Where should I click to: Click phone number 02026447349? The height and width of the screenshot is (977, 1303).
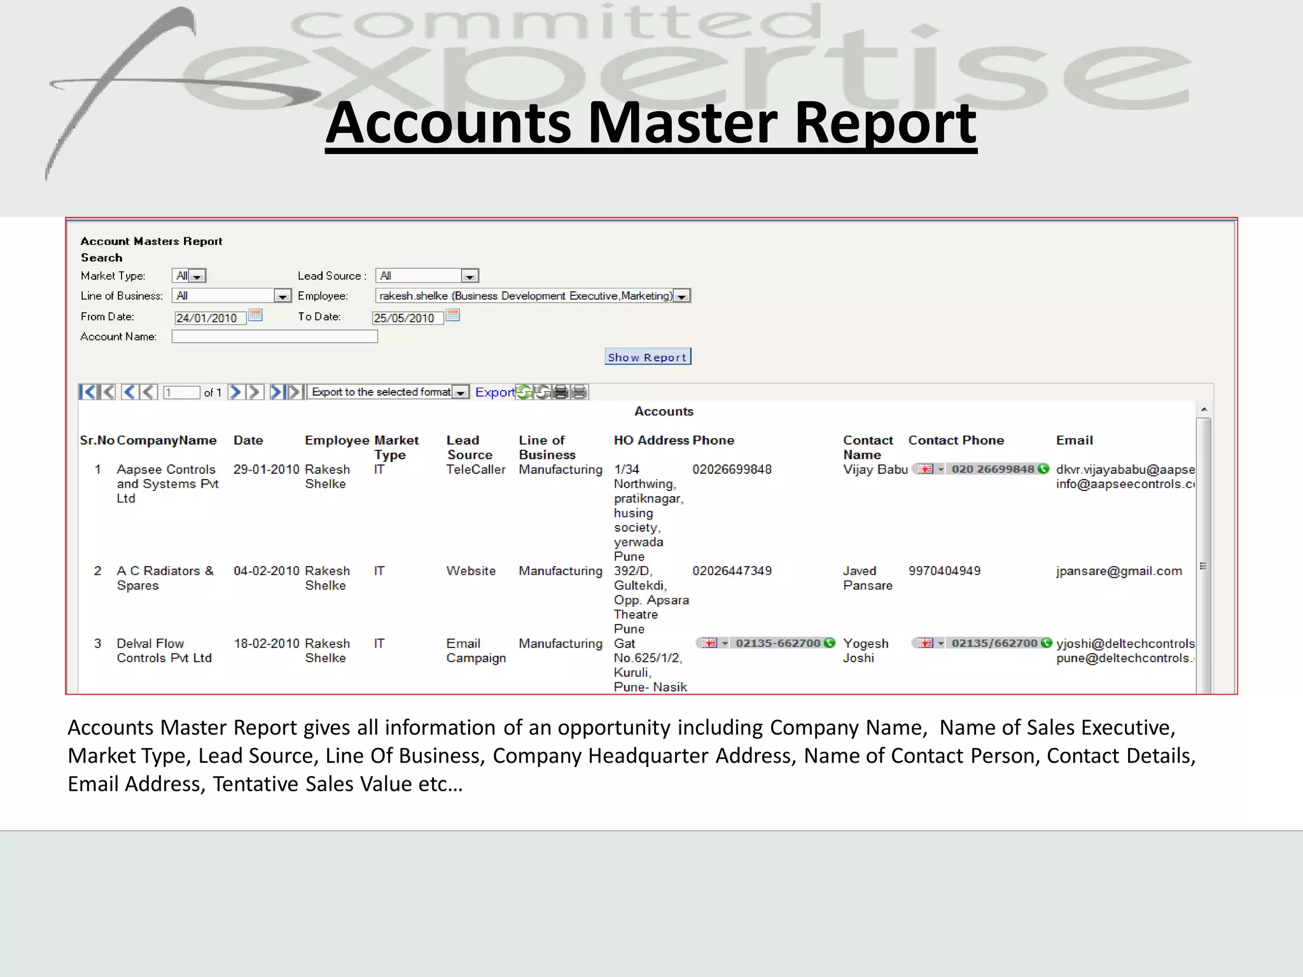732,571
